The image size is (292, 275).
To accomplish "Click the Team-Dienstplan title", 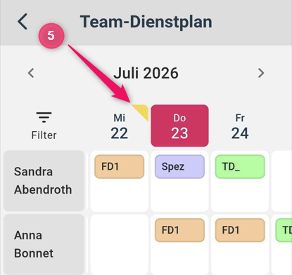I will tap(146, 22).
